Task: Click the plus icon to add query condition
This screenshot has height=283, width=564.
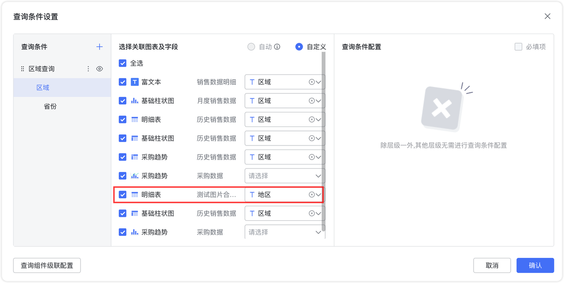Action: (100, 47)
